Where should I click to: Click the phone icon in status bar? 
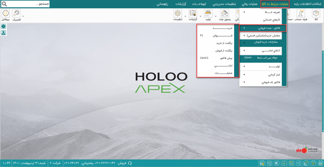click(x=269, y=163)
